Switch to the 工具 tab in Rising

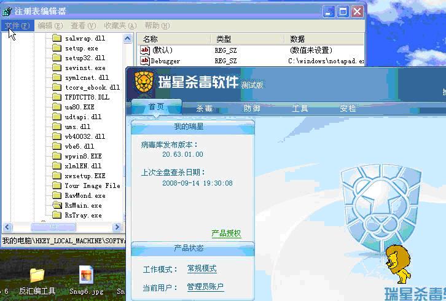tap(300, 108)
